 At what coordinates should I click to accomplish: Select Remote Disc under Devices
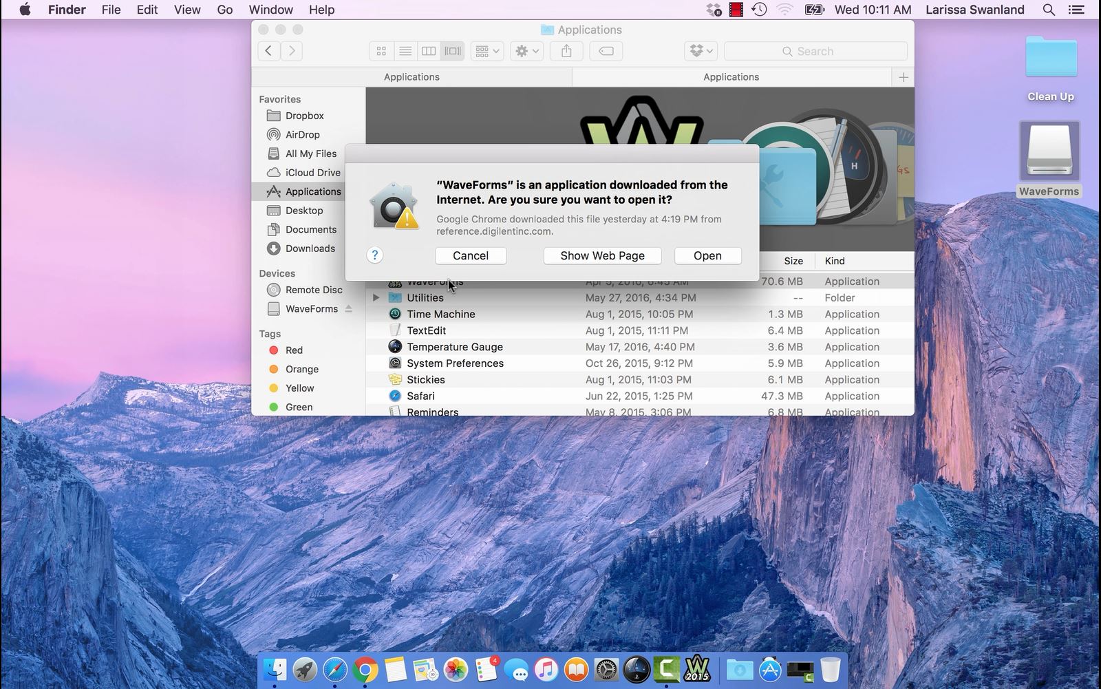tap(308, 290)
